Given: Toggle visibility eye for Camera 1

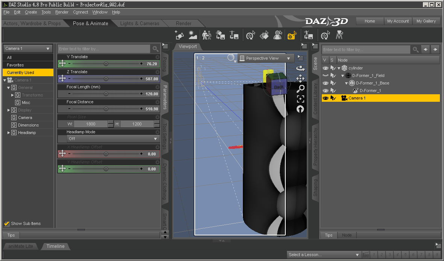Looking at the screenshot, I should tap(326, 98).
